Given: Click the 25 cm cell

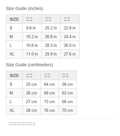Looking at the screenshot, I should (x=31, y=84).
